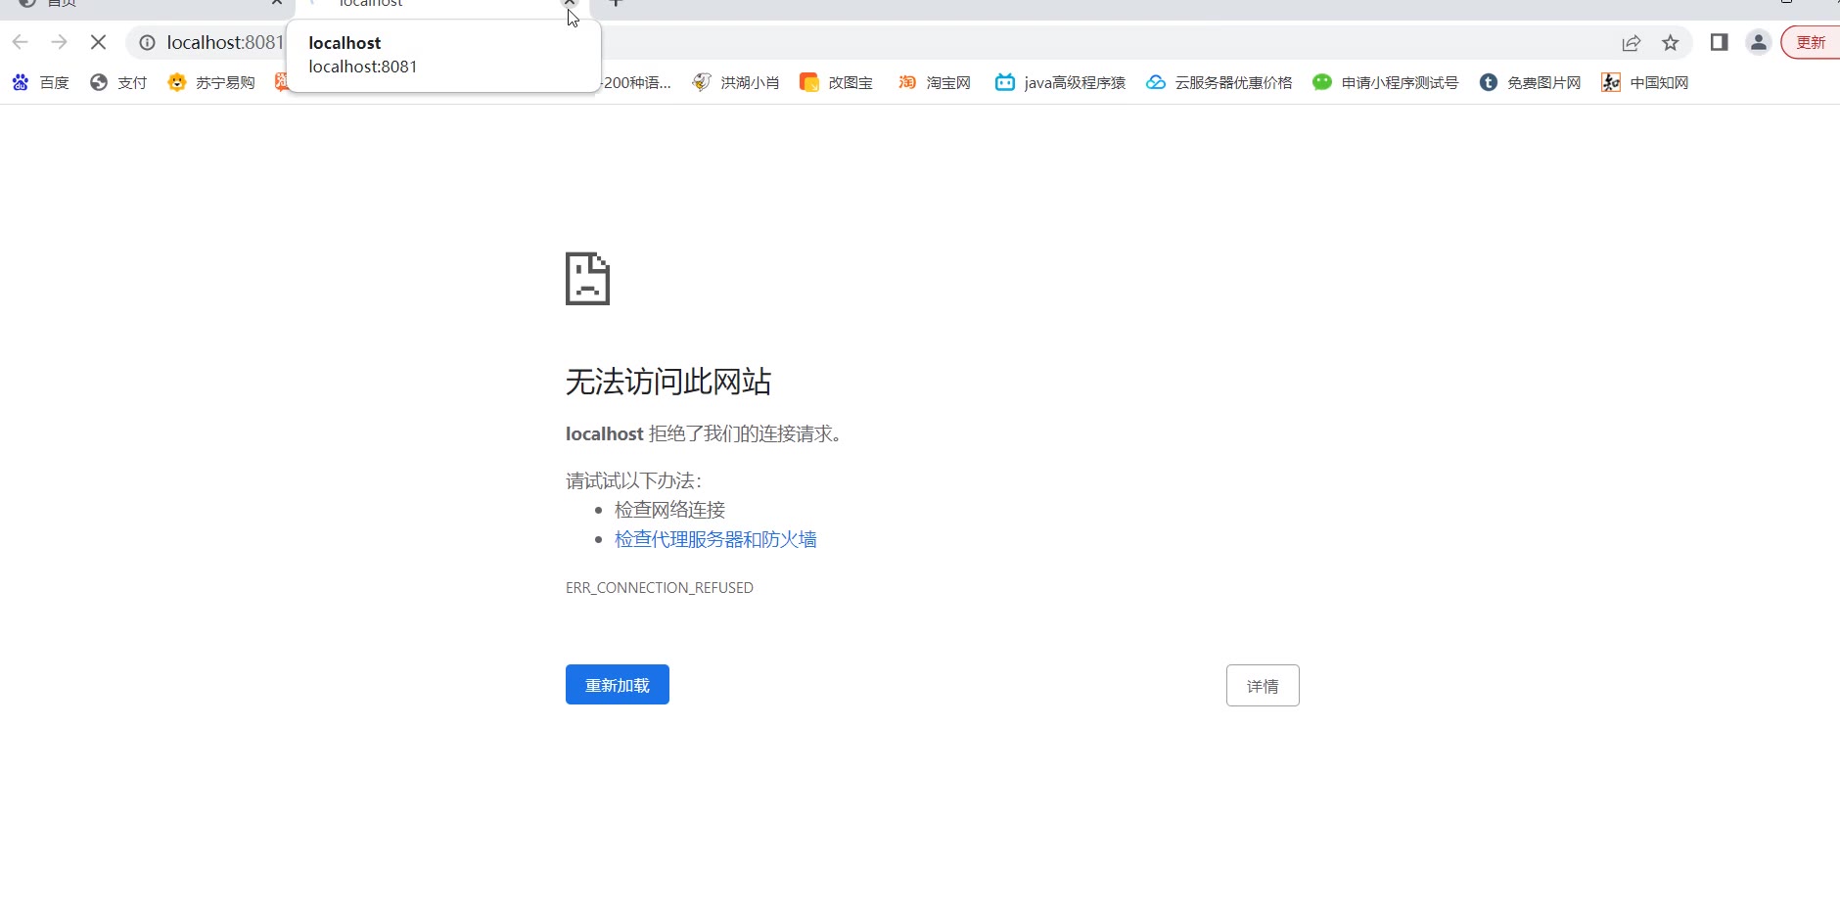
Task: Stop loading the page
Action: (98, 42)
